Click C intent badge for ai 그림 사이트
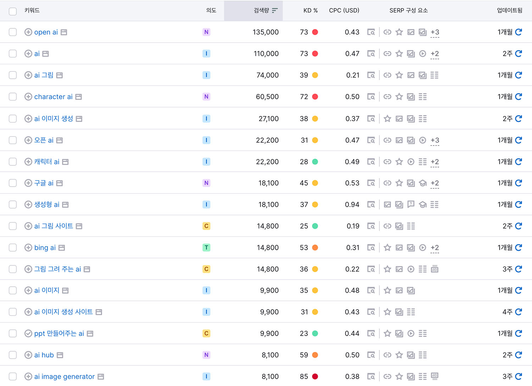 click(206, 226)
